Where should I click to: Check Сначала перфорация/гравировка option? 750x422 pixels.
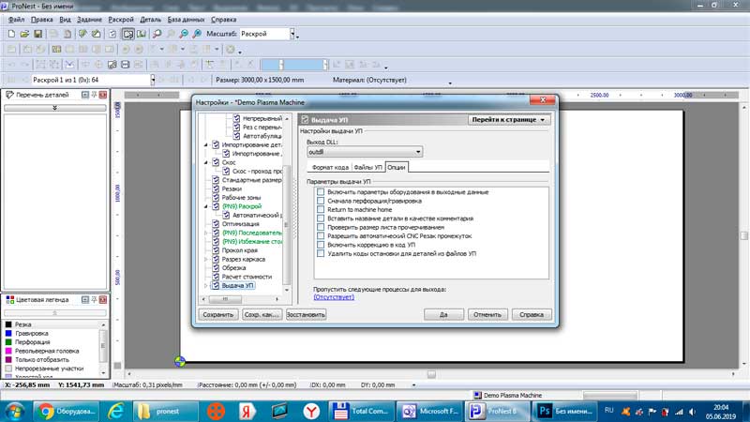point(321,201)
